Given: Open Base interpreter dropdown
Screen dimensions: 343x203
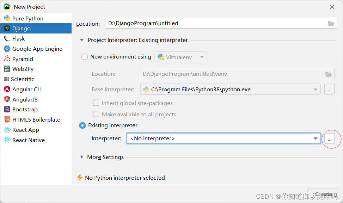Looking at the screenshot, I should pos(316,90).
